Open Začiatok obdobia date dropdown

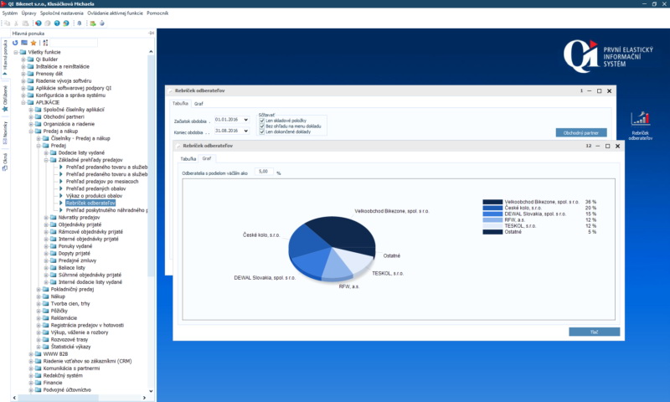pyautogui.click(x=245, y=120)
